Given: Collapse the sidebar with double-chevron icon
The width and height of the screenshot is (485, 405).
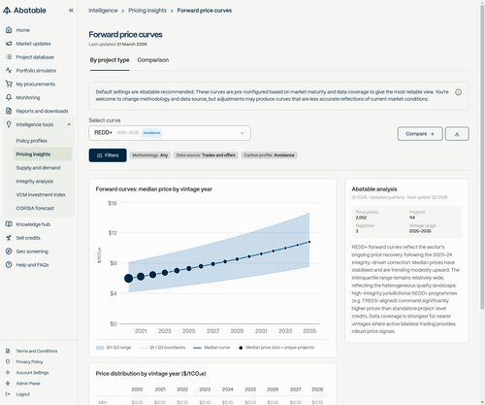Looking at the screenshot, I should pyautogui.click(x=71, y=11).
